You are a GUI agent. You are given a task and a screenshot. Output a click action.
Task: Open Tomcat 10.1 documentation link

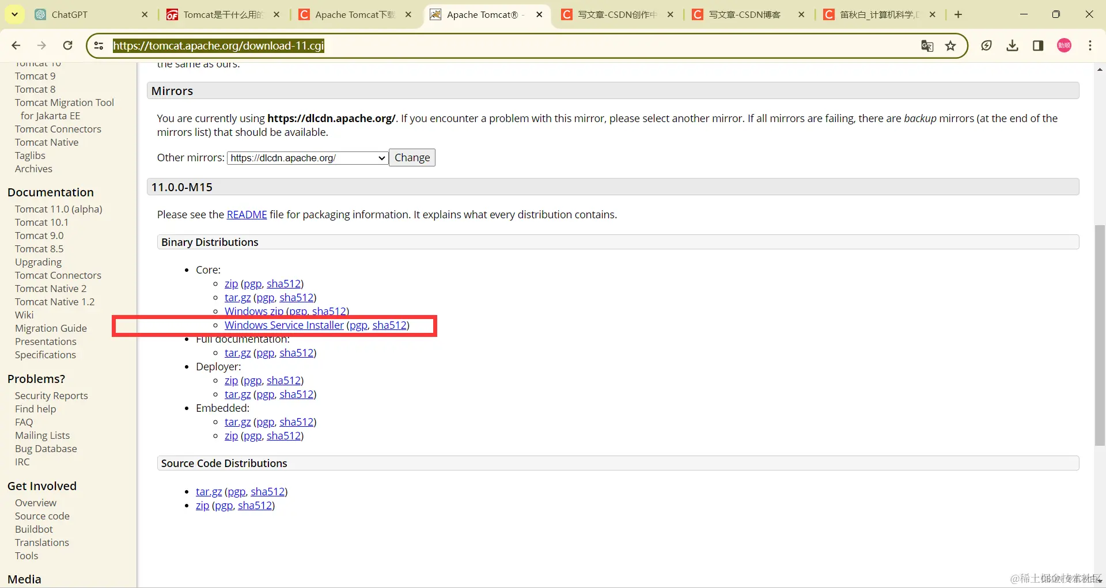pyautogui.click(x=41, y=222)
